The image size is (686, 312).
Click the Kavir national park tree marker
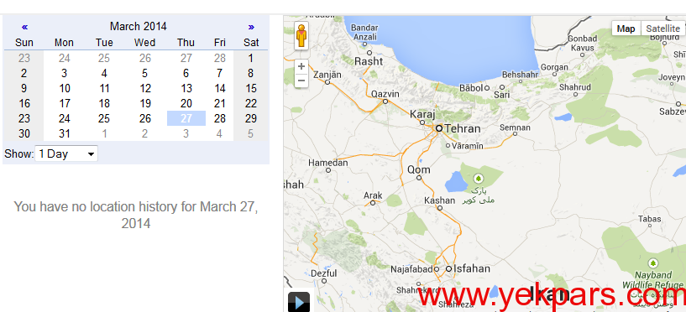[479, 179]
